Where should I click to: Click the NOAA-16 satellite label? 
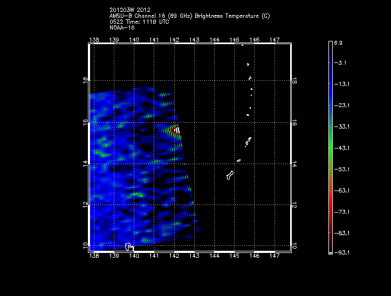tap(121, 27)
